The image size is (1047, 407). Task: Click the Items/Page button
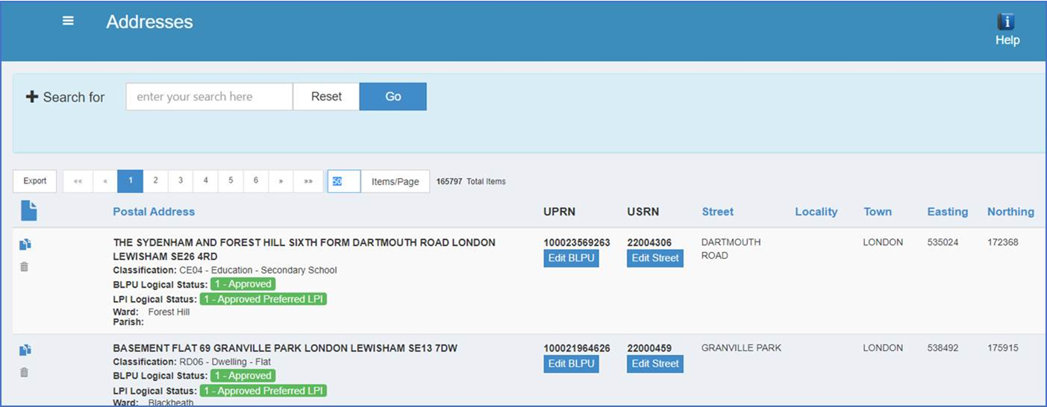(396, 181)
